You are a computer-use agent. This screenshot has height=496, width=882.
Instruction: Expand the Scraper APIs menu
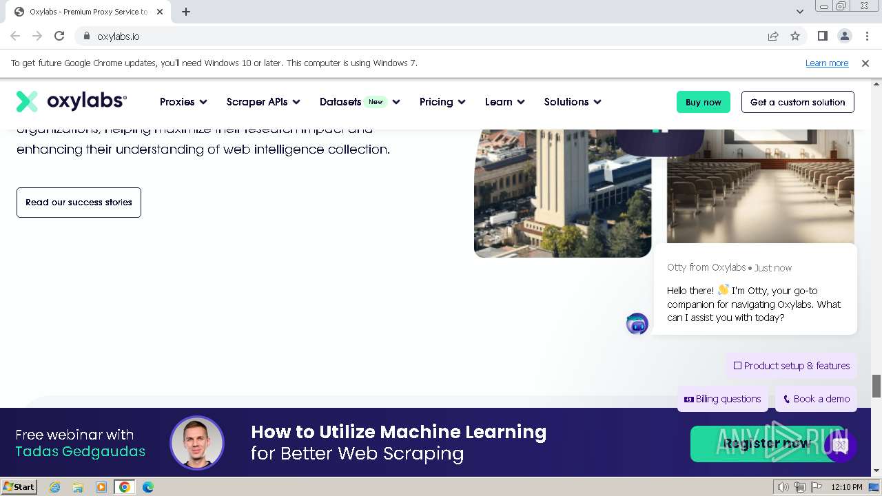263,102
